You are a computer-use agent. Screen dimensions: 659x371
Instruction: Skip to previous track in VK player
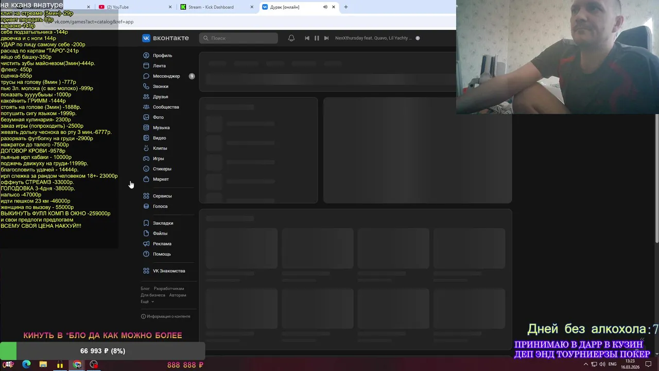point(307,38)
